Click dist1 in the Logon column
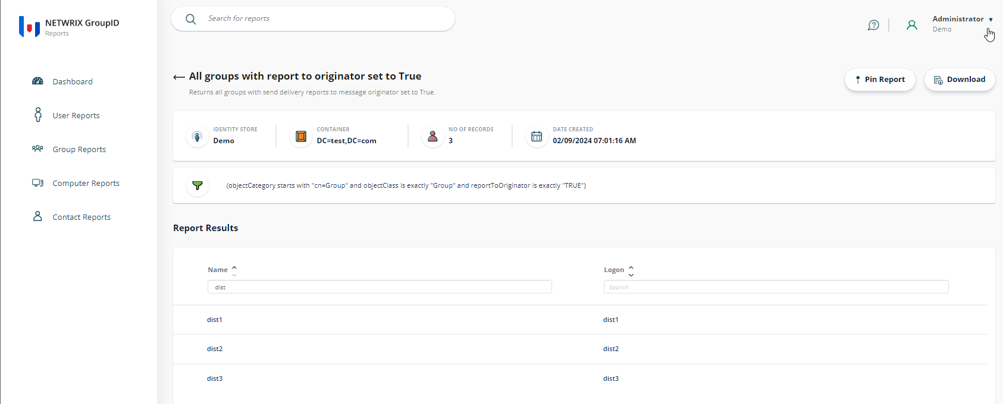 [x=611, y=320]
